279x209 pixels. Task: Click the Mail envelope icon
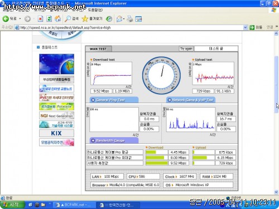[119, 19]
